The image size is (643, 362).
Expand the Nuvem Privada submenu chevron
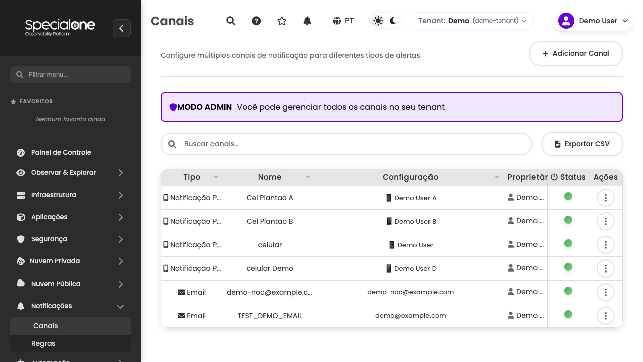point(121,261)
